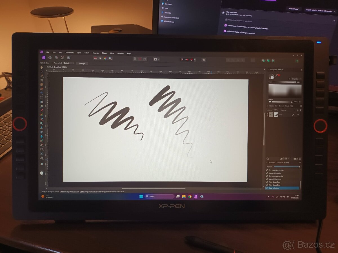This screenshot has width=338, height=253.
Task: Toggle the lock icon next to blend mode
Action: coord(301,110)
